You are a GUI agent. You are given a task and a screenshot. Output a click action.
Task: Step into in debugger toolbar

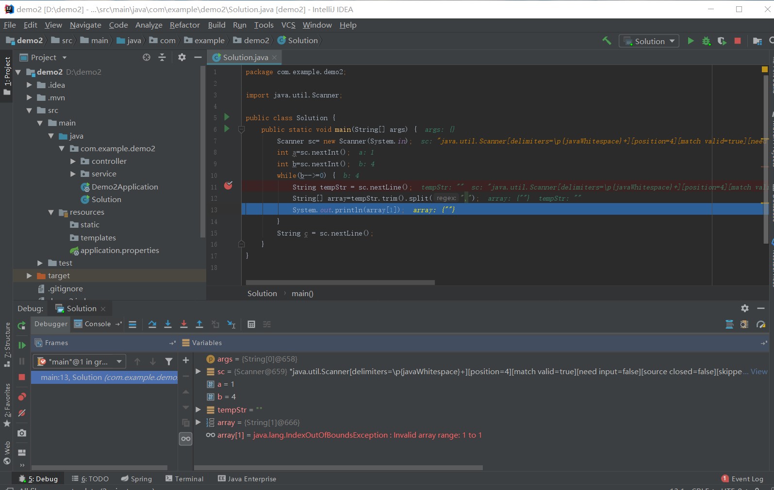pos(168,324)
